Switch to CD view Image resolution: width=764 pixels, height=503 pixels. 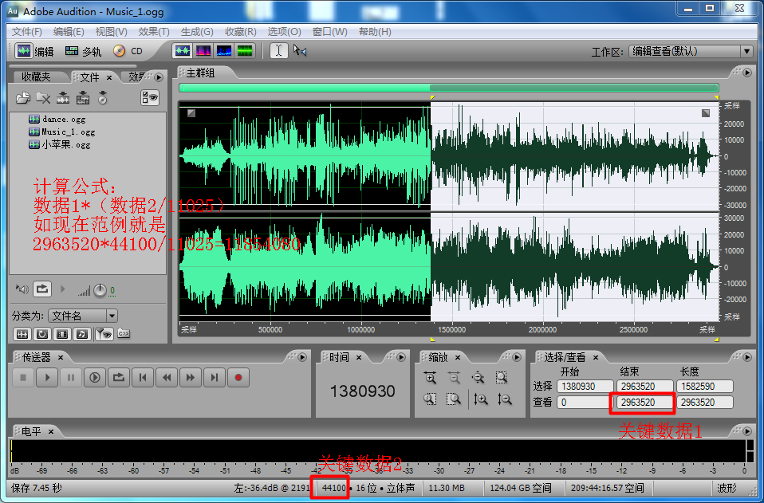pyautogui.click(x=128, y=51)
